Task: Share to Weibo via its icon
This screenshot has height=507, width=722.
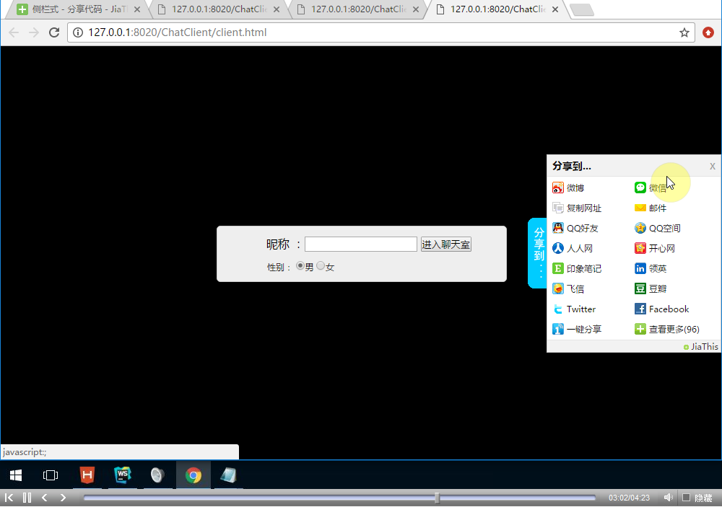Action: 557,188
